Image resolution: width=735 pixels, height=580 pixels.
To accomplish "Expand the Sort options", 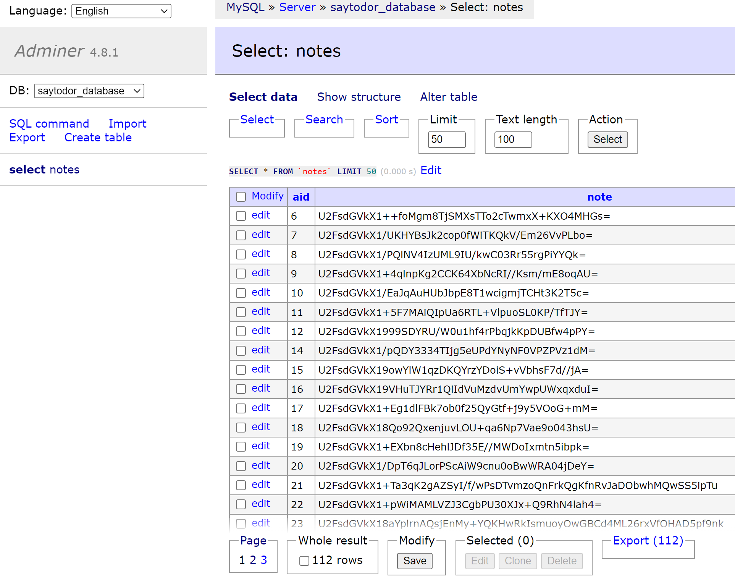I will [386, 120].
